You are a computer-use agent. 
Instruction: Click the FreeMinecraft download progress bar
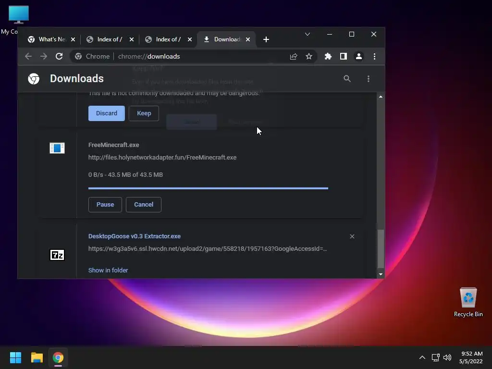[209, 188]
